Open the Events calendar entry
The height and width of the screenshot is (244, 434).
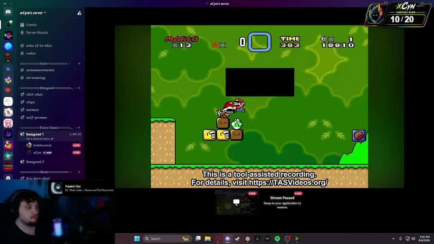51,25
